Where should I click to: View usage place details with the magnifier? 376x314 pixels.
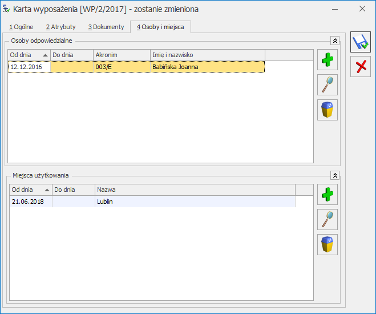[x=327, y=219]
